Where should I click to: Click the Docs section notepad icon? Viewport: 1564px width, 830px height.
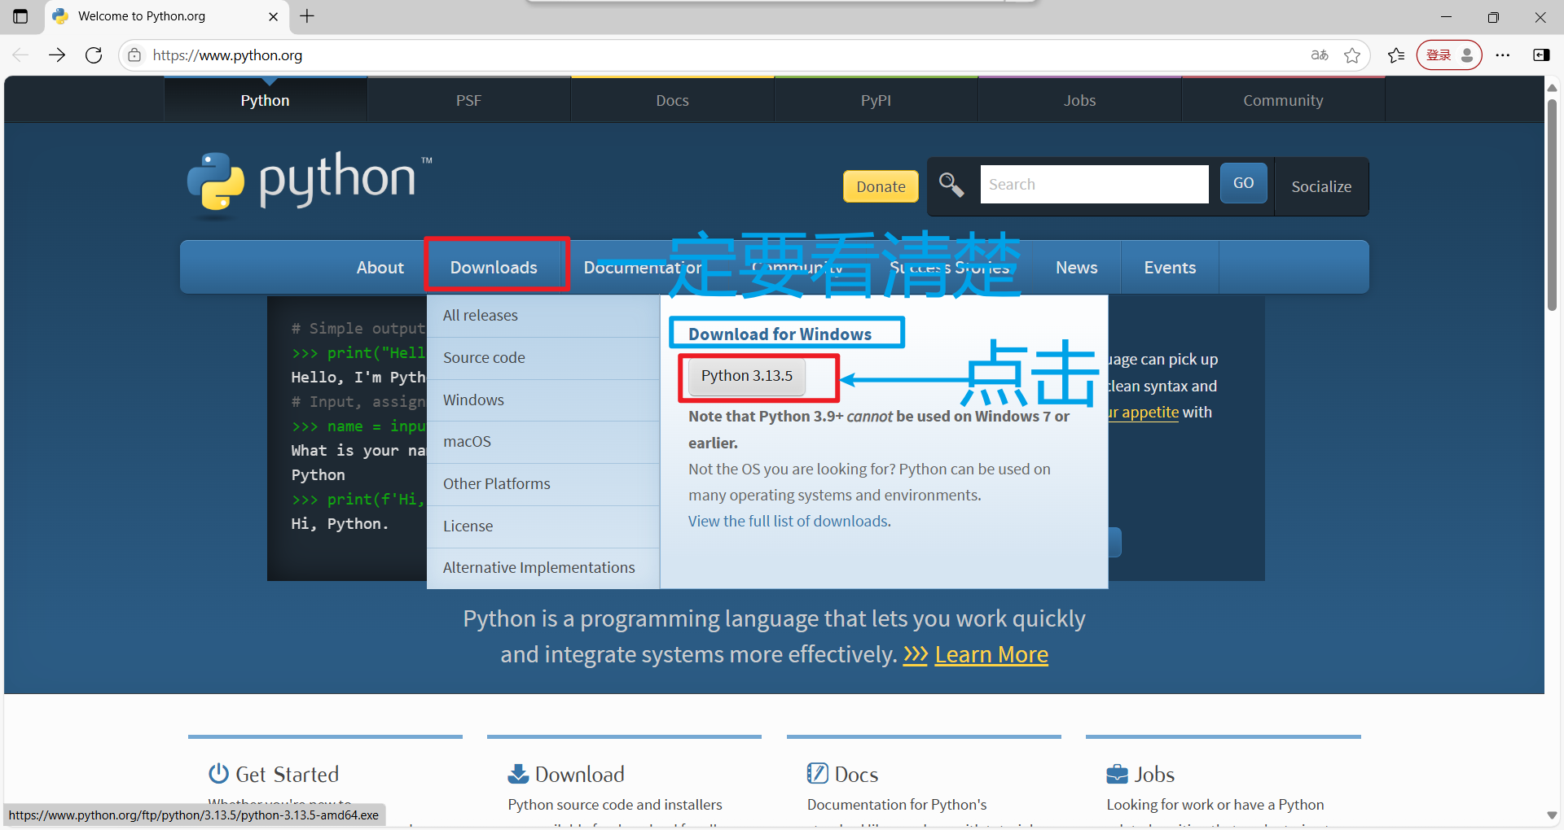pyautogui.click(x=817, y=773)
